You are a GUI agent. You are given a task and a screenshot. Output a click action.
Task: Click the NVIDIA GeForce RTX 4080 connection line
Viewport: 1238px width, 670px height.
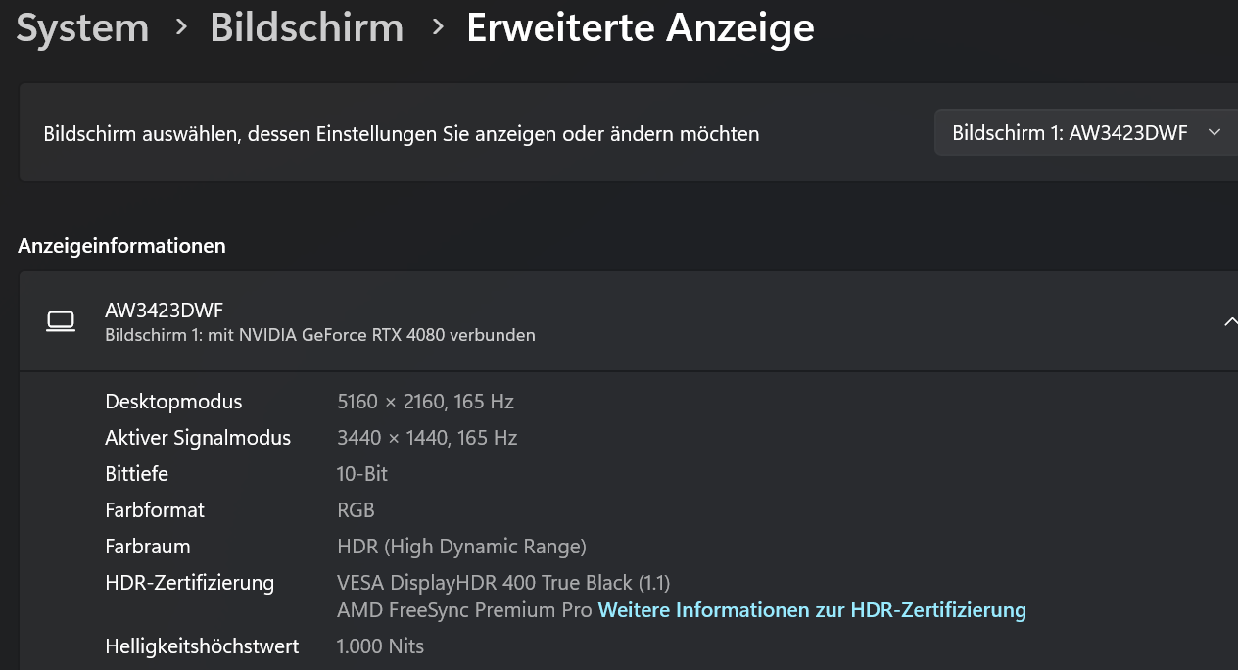coord(320,335)
